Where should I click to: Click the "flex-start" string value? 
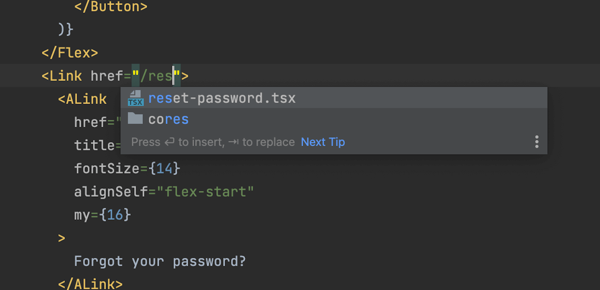pyautogui.click(x=205, y=192)
